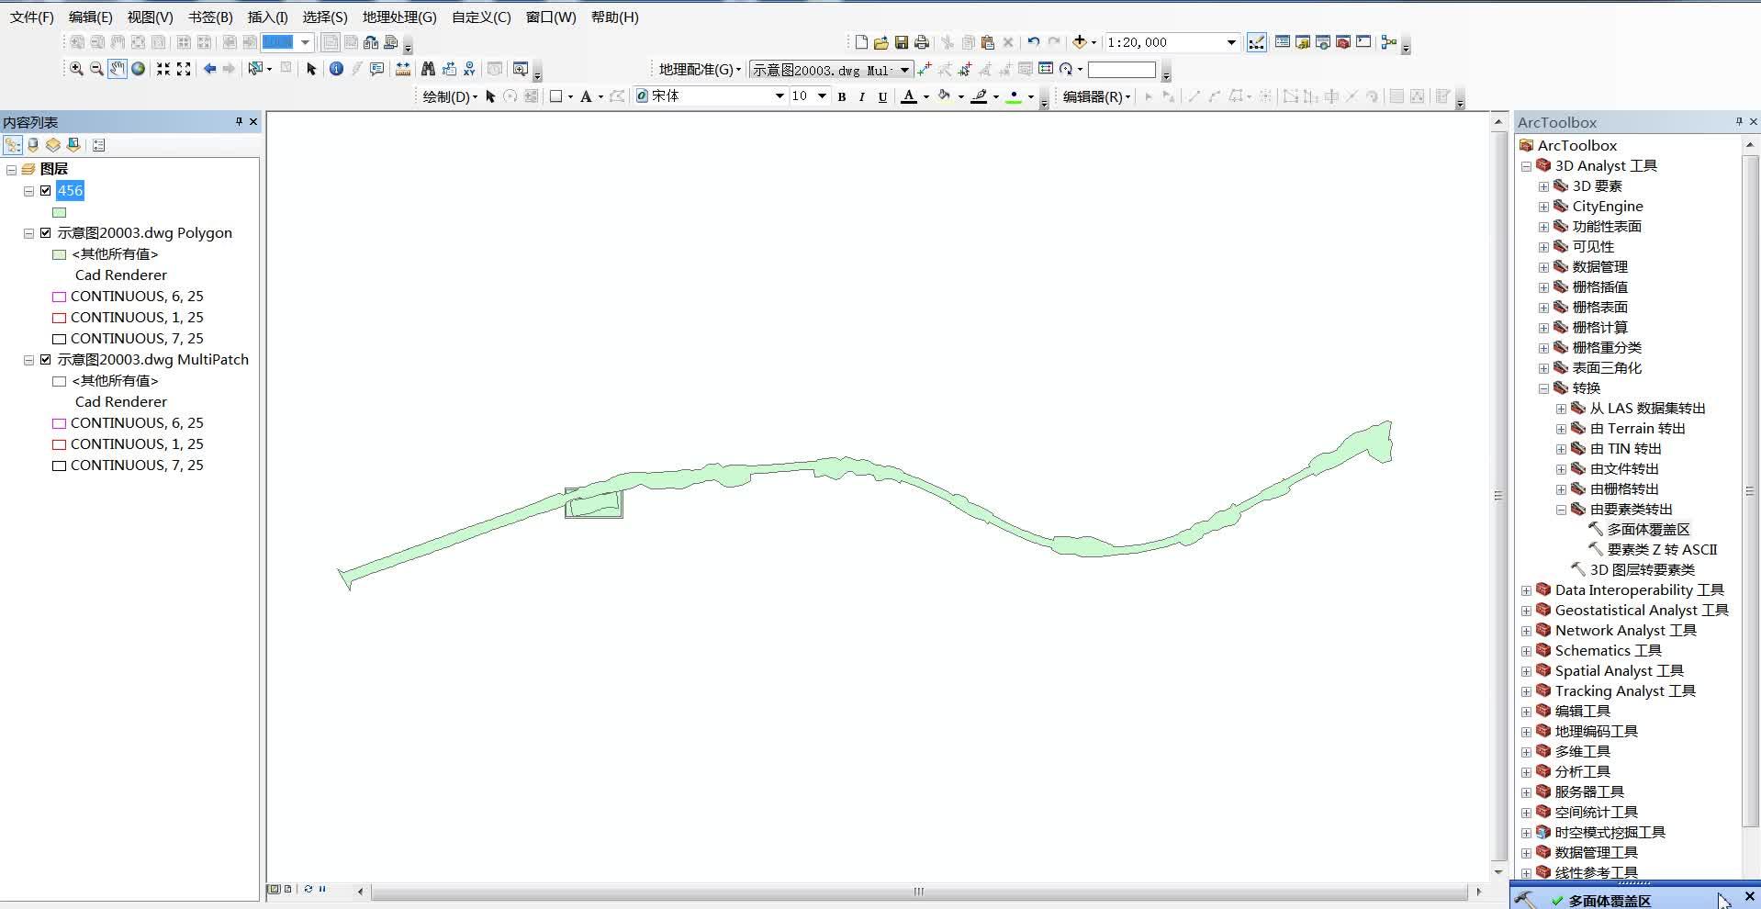Viewport: 1761px width, 909px height.
Task: Open the font size dropdown
Action: [822, 96]
